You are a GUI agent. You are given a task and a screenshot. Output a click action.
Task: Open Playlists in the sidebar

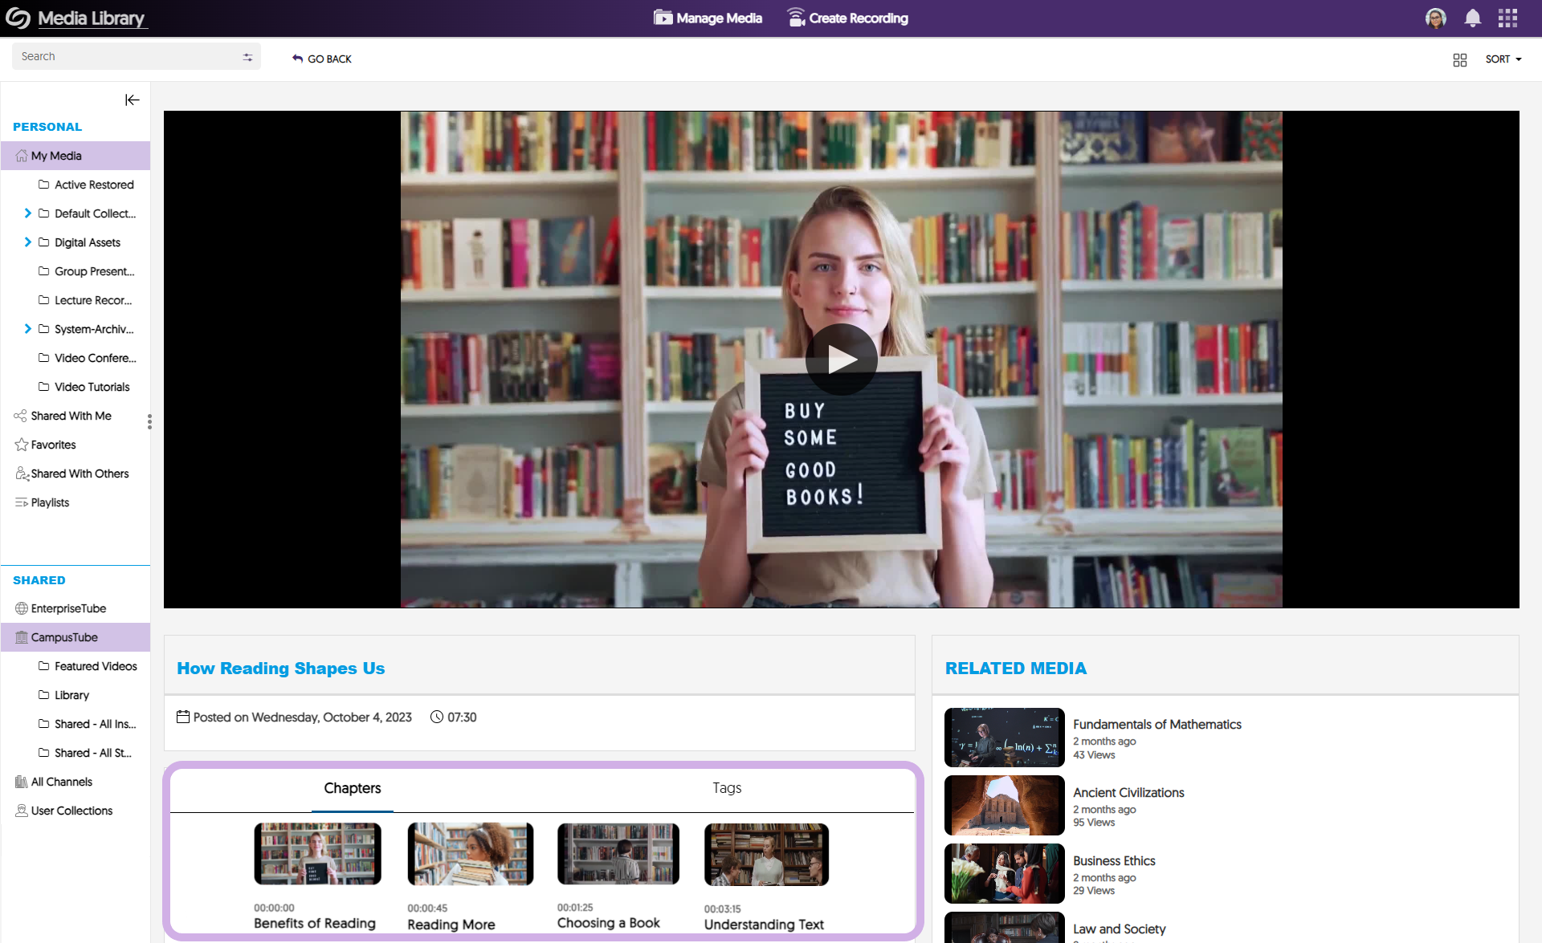tap(50, 502)
